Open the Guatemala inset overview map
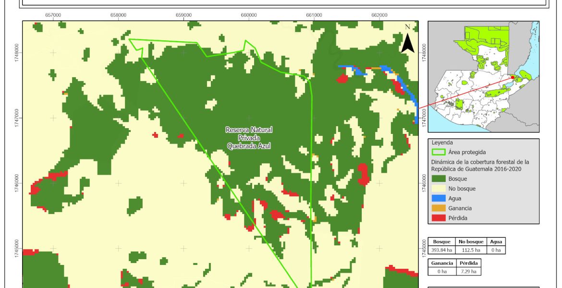The image size is (562, 288). coord(483,76)
